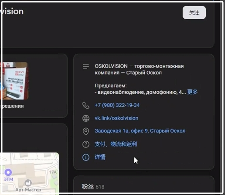
Task: Open the 粉丝 618 followers list
Action: [93, 187]
